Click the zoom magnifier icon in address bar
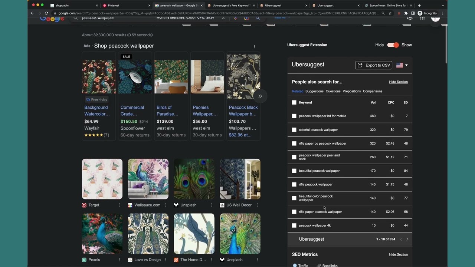475x267 pixels. coord(383,13)
